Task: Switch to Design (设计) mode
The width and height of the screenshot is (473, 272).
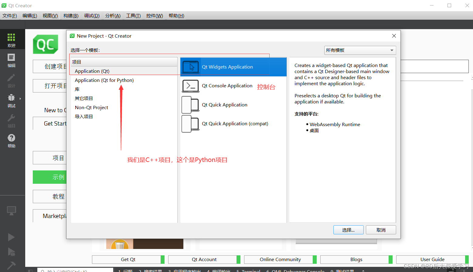Action: coord(11,81)
